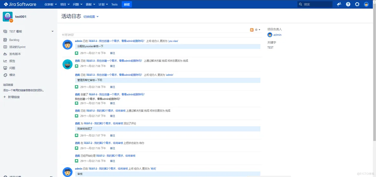
Task: Open the feedback megaphone icon
Action: pos(339,4)
